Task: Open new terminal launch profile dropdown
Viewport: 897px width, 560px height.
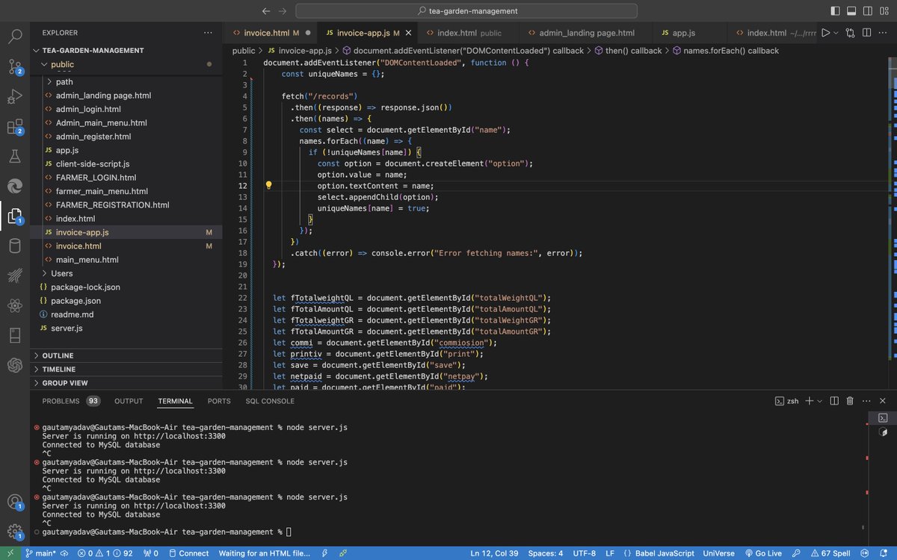Action: click(820, 401)
